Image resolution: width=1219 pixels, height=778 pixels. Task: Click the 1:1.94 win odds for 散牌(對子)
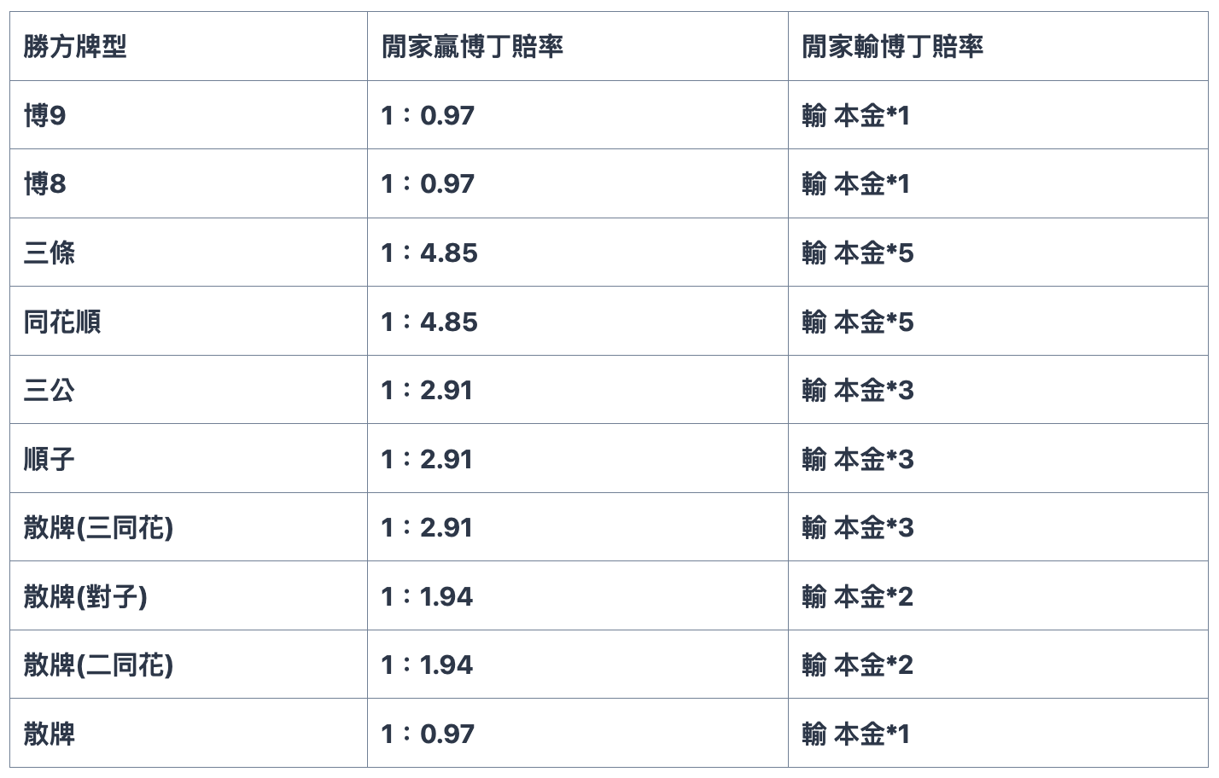(x=427, y=596)
